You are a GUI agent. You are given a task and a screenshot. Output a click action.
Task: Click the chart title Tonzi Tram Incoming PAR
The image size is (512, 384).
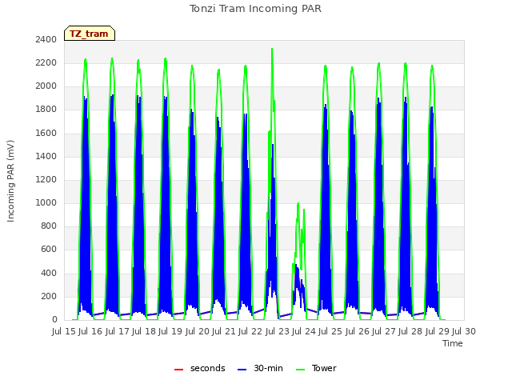[x=255, y=9]
